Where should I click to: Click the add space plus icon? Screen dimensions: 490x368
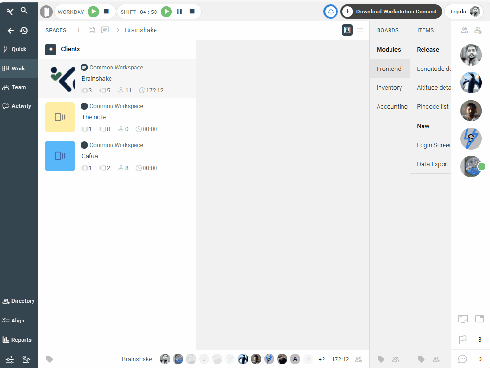point(79,30)
